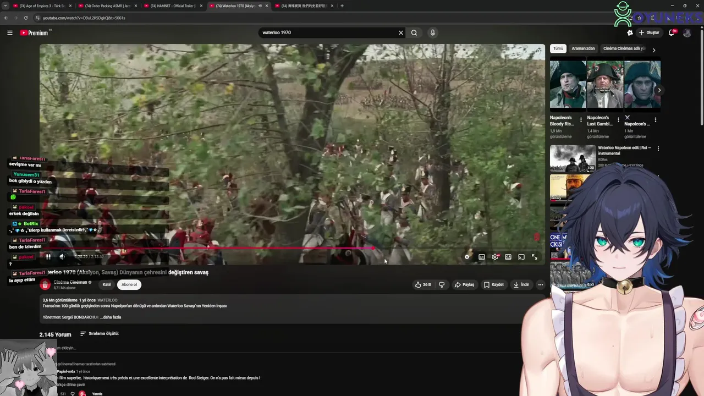Click the sparkle icon left of Oluştur
The image size is (704, 396).
[630, 32]
